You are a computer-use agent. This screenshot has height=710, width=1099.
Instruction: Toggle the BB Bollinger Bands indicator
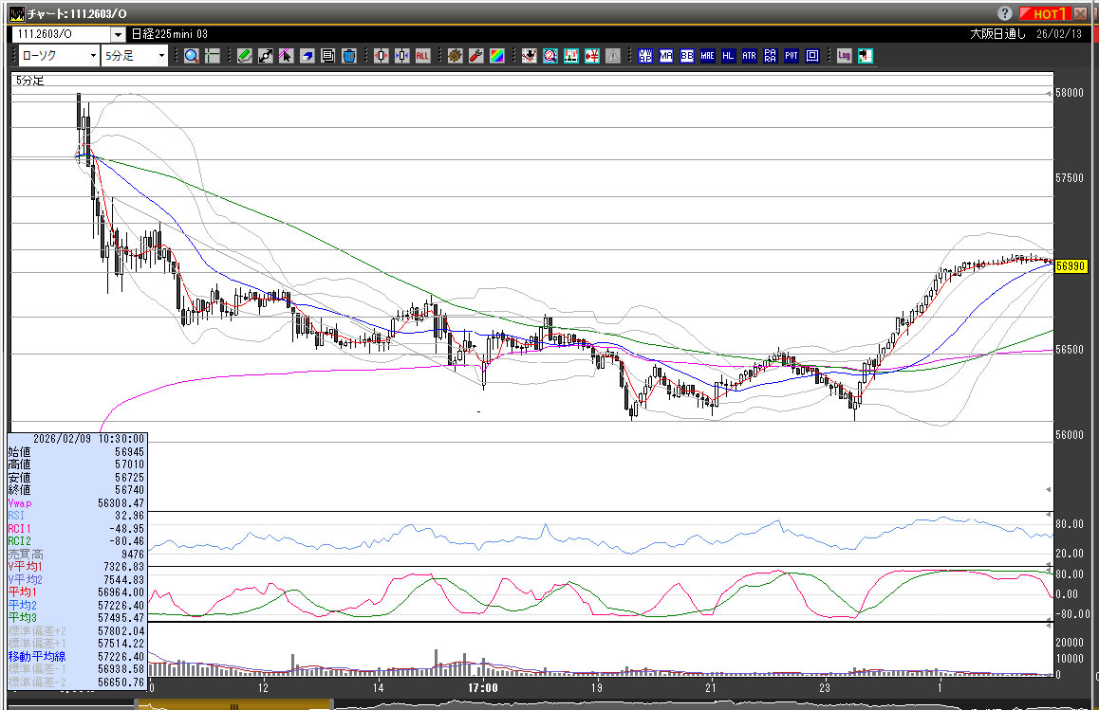click(x=686, y=56)
